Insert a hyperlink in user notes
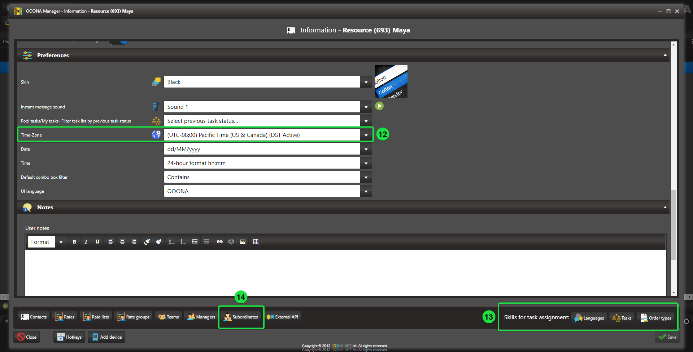The width and height of the screenshot is (693, 352). point(219,242)
